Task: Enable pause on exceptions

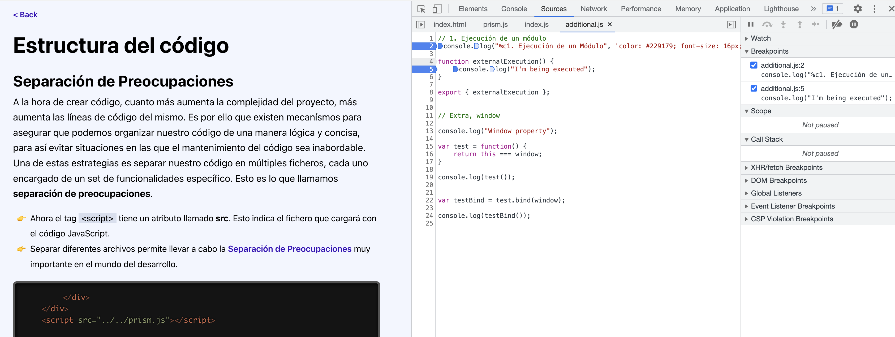Action: (x=854, y=24)
